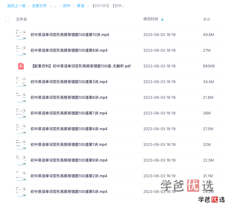Open file 初中英语单词变形高频易错题100道第9讲.mp4
The width and height of the screenshot is (227, 204).
[69, 160]
